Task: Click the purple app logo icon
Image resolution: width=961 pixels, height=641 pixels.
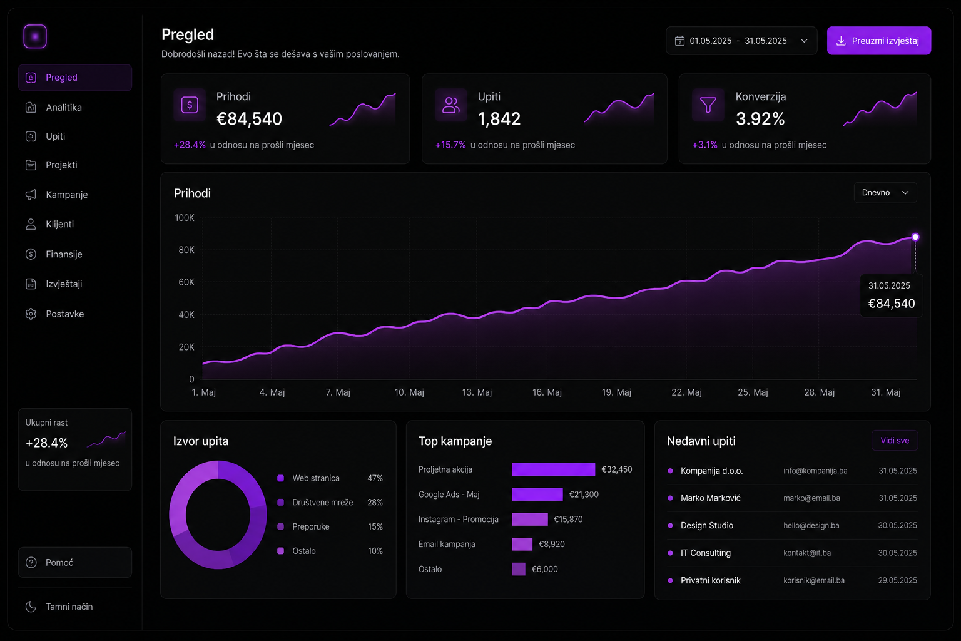Action: point(35,36)
